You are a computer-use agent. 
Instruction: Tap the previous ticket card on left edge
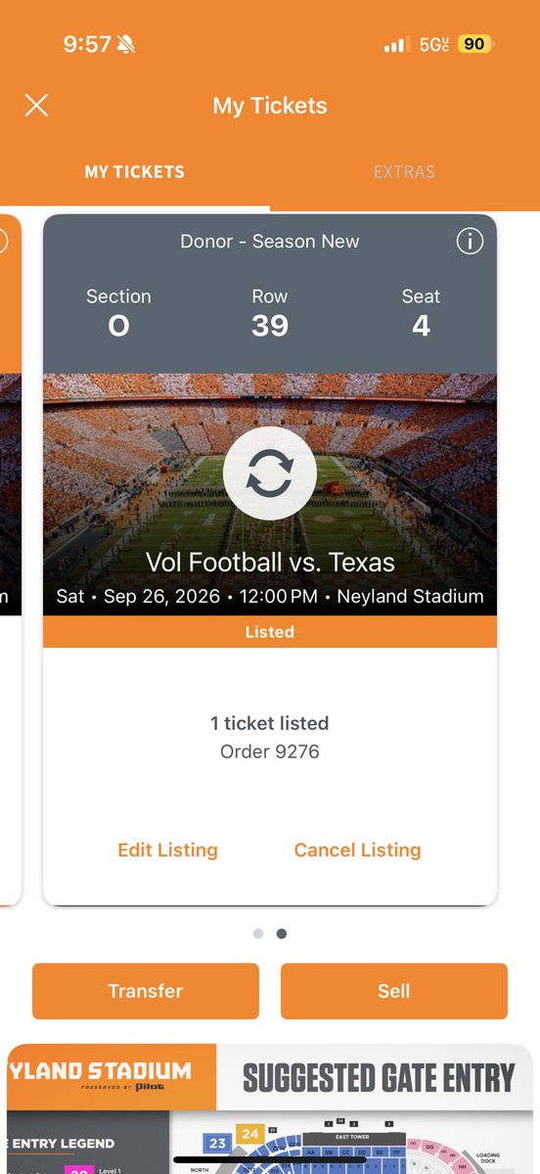(x=10, y=560)
